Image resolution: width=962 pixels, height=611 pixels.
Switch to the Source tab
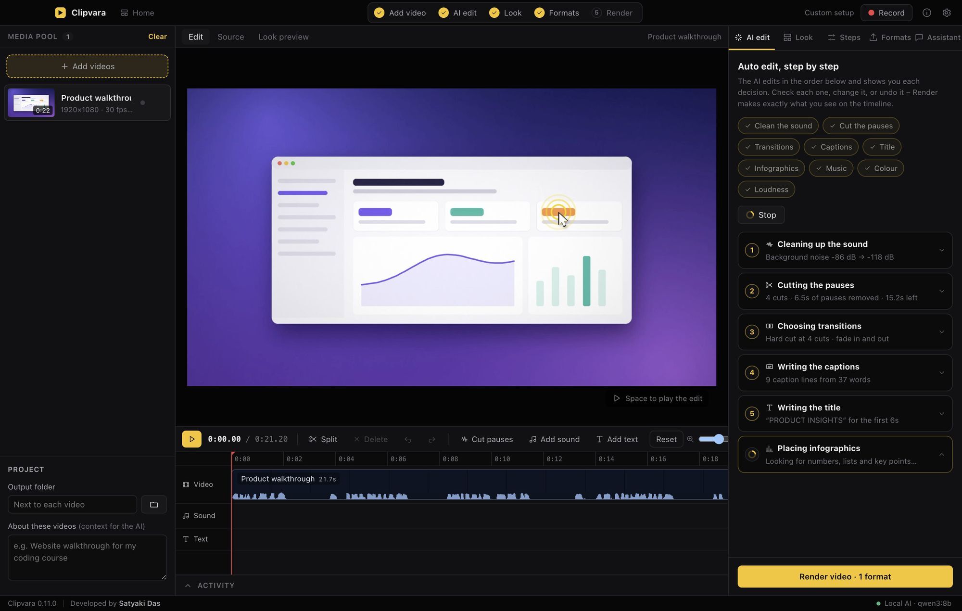pos(230,37)
